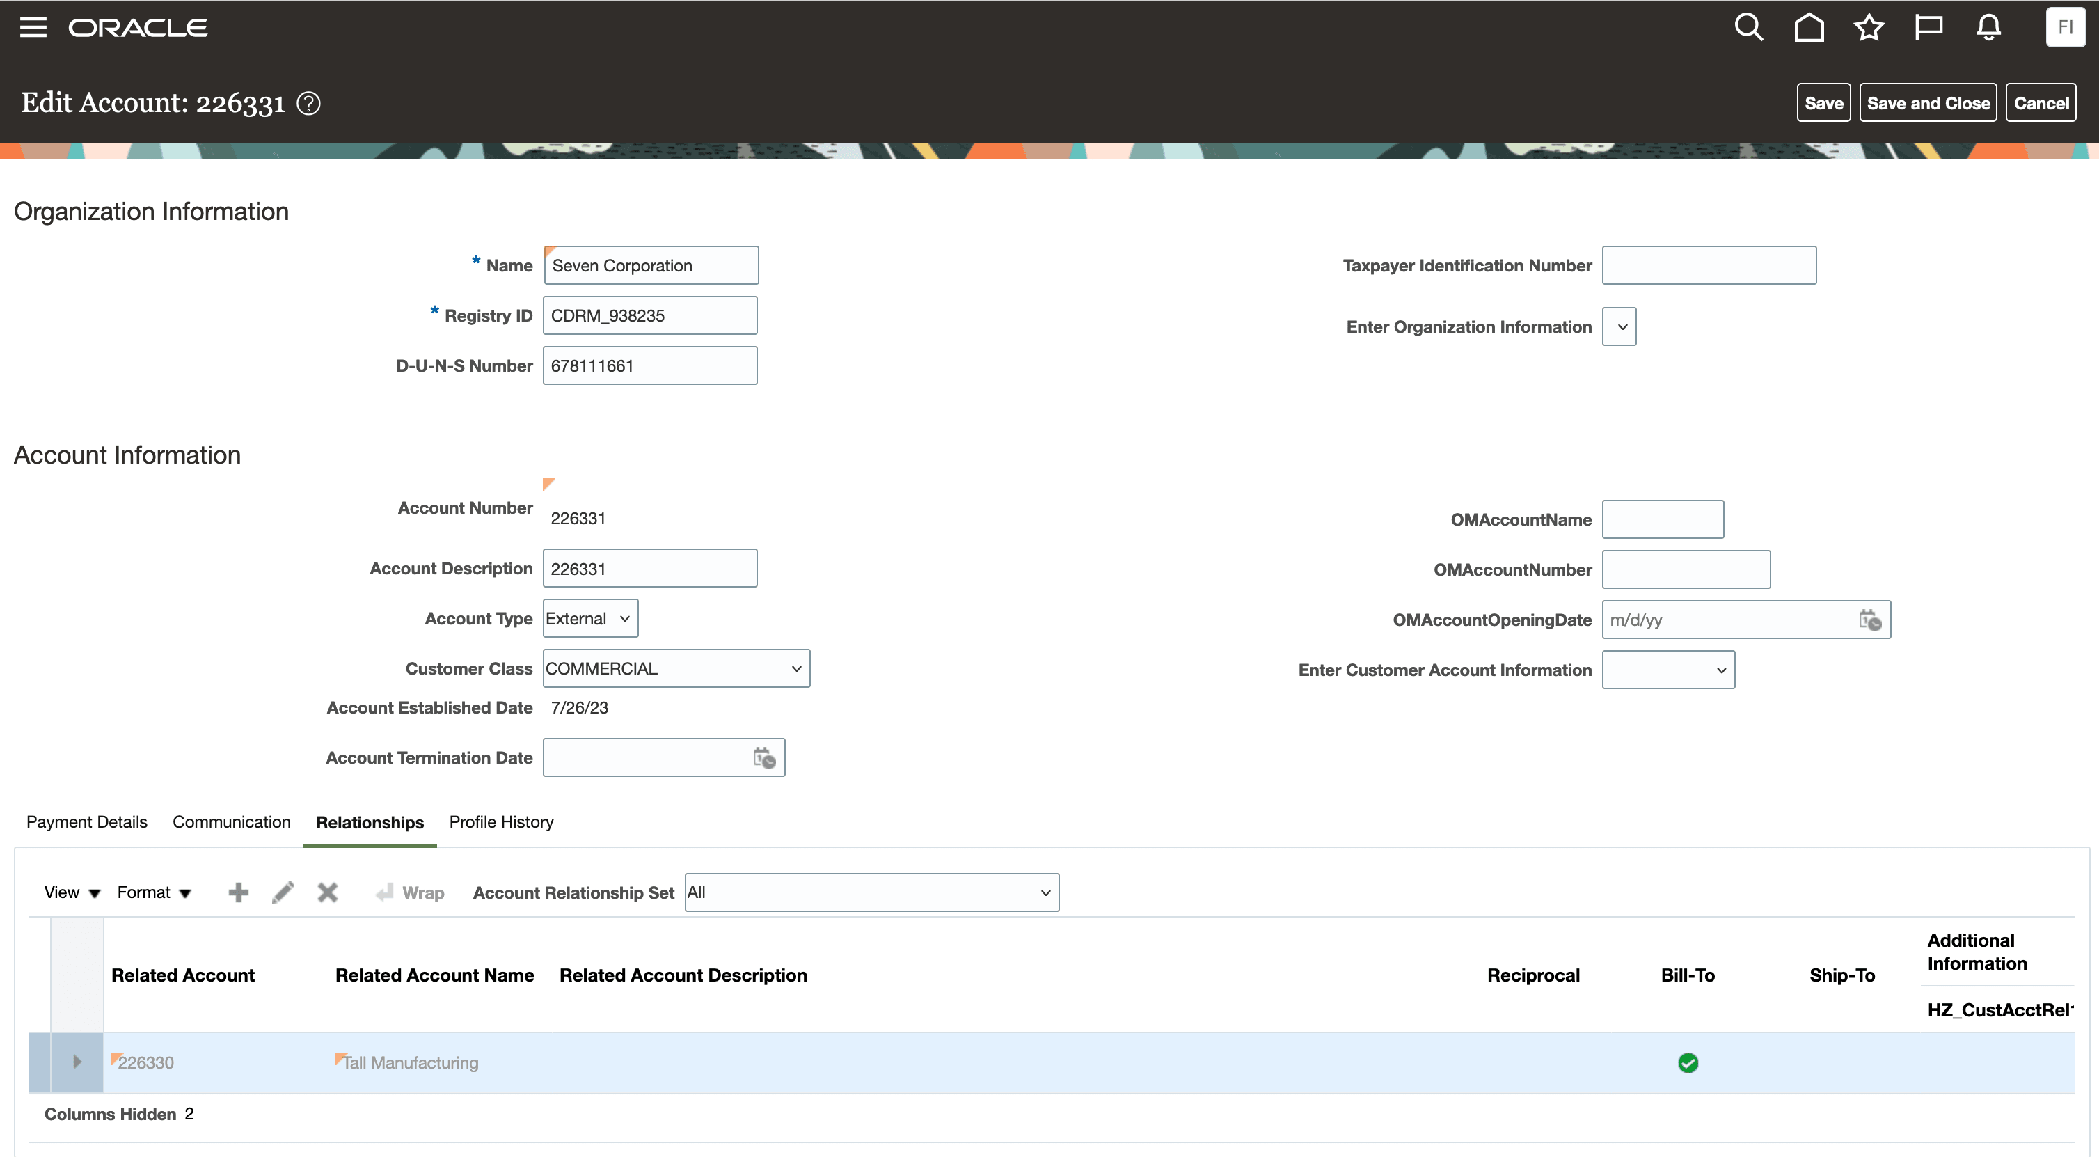
Task: Open Favorites star icon
Action: pyautogui.click(x=1869, y=28)
